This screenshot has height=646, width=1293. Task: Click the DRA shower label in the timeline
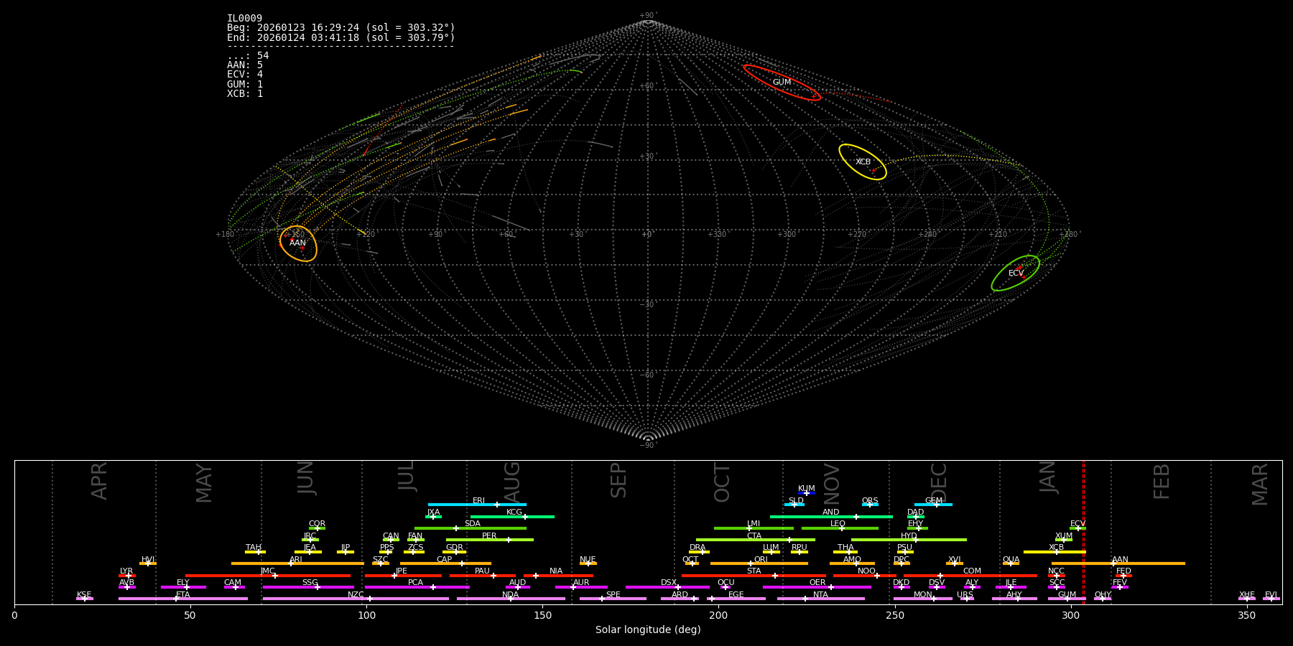[698, 548]
